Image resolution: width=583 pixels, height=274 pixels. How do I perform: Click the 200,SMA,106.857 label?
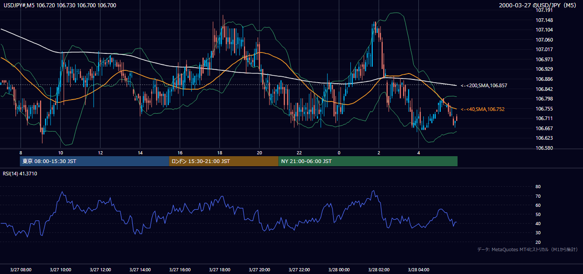(484, 85)
